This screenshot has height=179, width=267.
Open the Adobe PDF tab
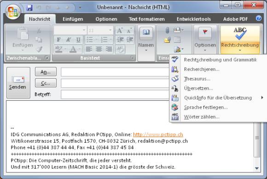pos(235,19)
